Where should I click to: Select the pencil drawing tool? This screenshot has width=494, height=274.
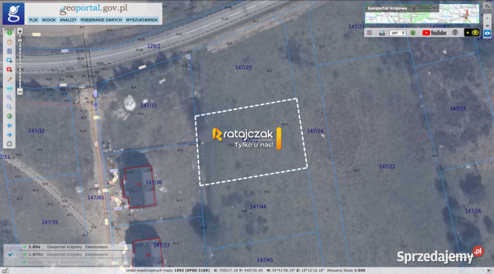(9, 79)
